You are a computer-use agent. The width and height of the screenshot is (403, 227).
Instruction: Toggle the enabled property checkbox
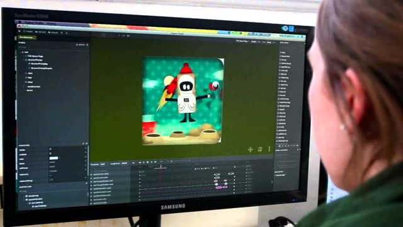pos(50,154)
